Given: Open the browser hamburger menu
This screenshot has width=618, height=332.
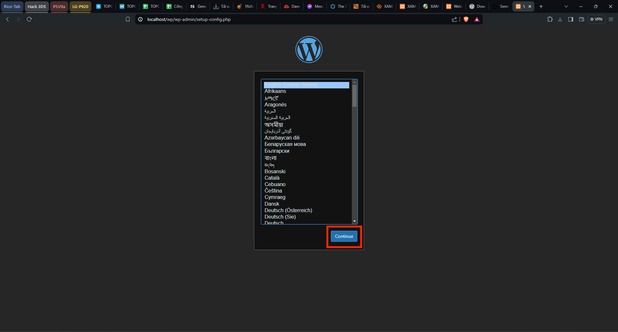Looking at the screenshot, I should click(x=611, y=19).
